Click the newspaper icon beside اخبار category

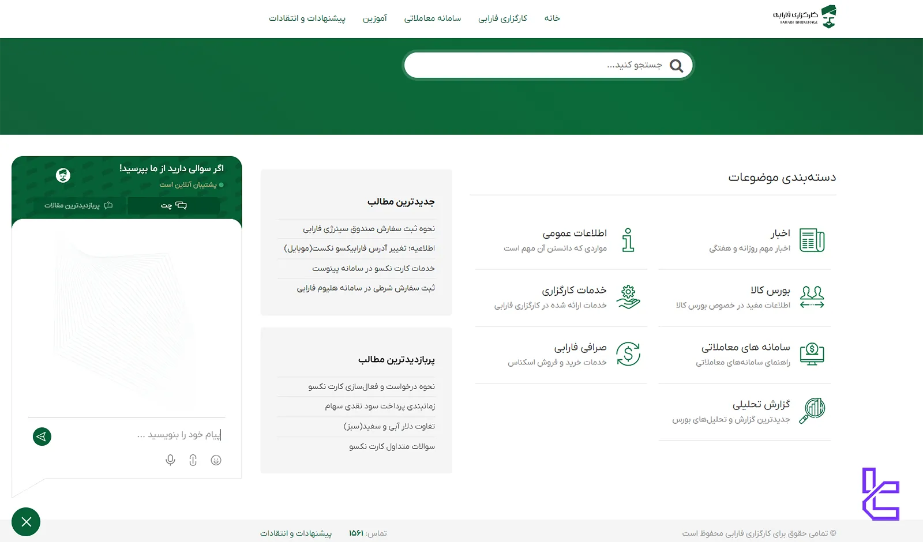813,240
